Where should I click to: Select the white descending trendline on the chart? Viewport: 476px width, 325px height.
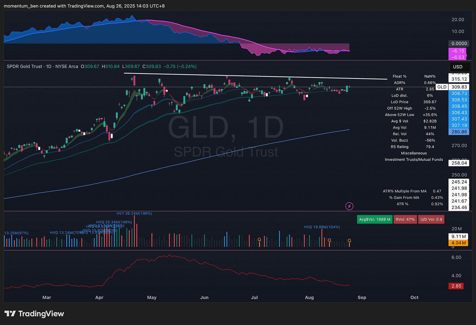point(255,76)
